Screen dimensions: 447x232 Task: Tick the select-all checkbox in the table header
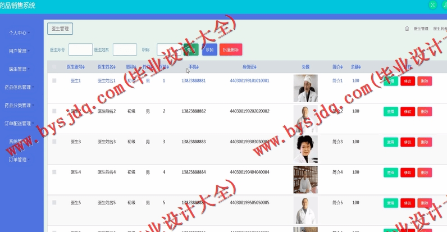click(54, 67)
